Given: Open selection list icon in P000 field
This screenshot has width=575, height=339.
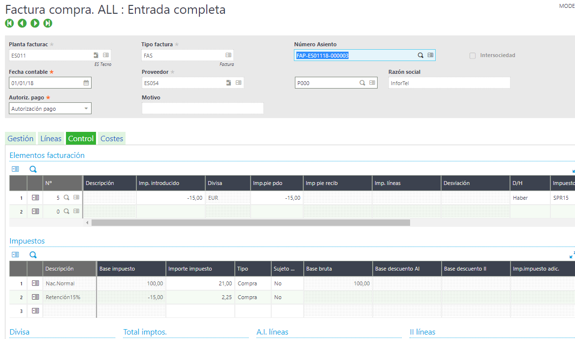Looking at the screenshot, I should [372, 83].
